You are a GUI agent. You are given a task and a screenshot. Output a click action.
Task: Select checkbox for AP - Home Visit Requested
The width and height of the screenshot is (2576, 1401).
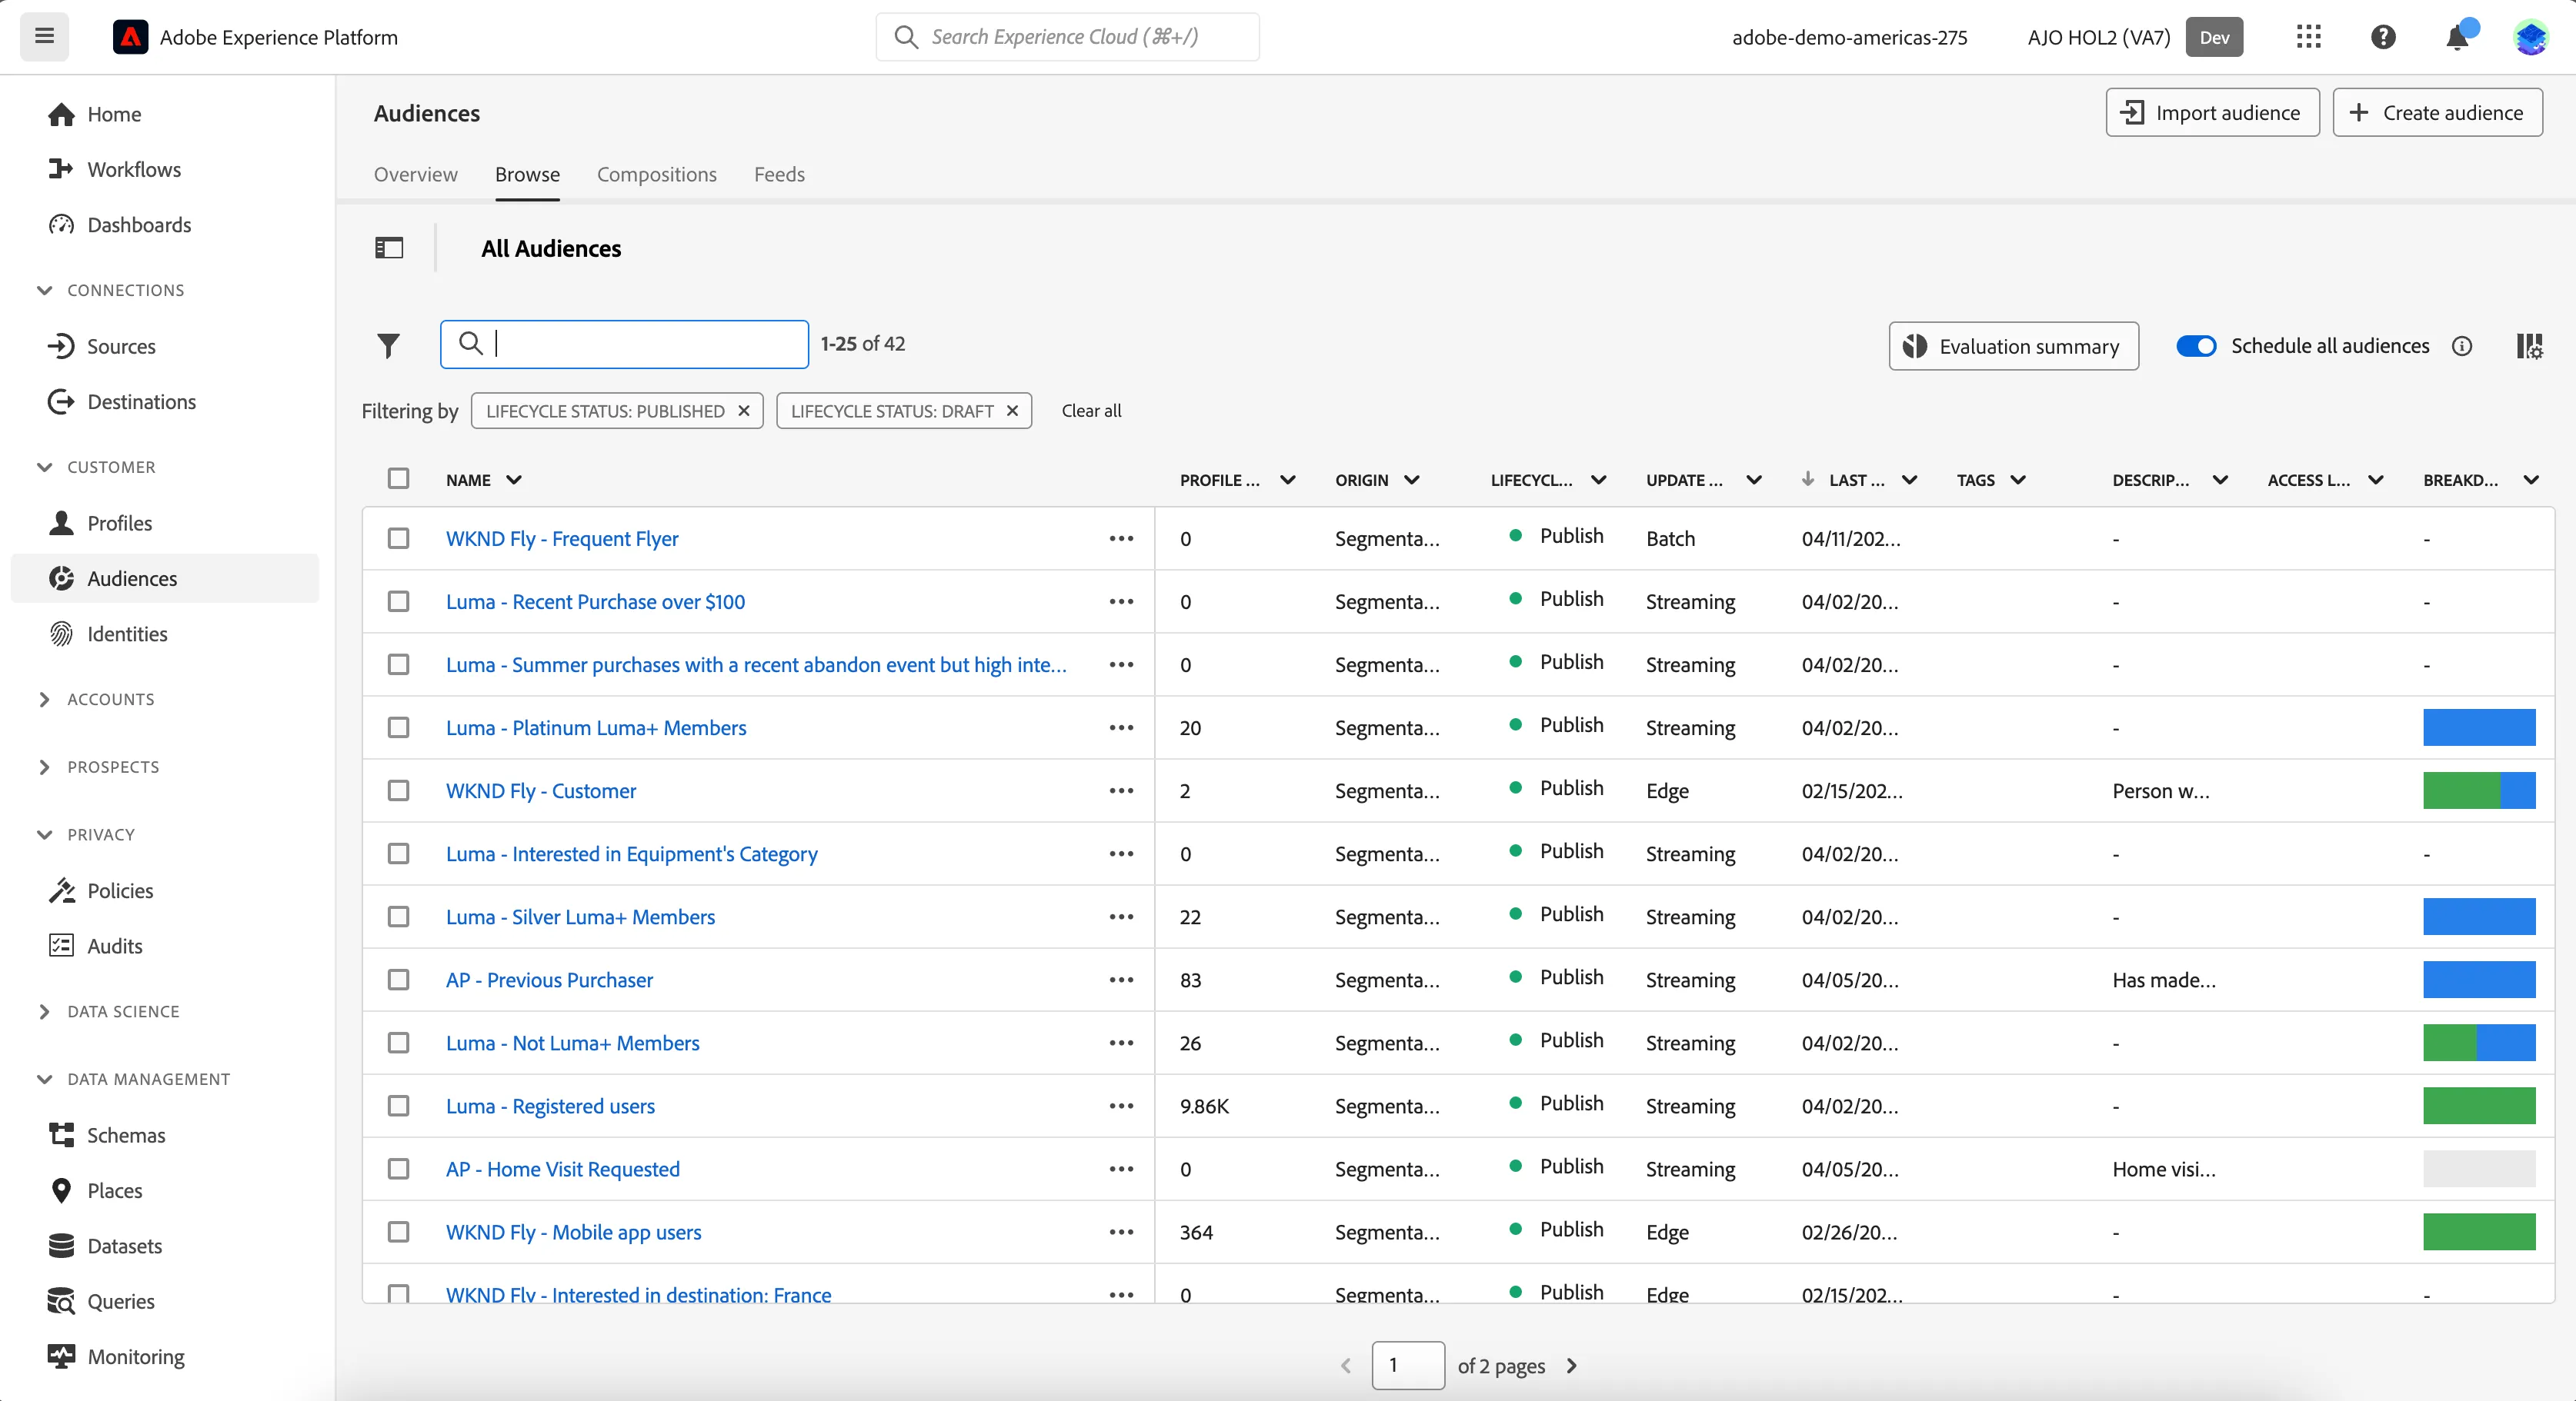coord(398,1169)
